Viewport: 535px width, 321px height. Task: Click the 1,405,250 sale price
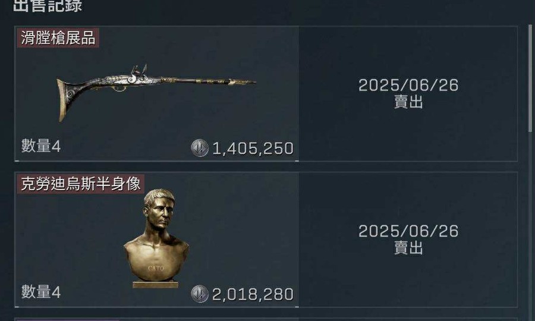253,149
